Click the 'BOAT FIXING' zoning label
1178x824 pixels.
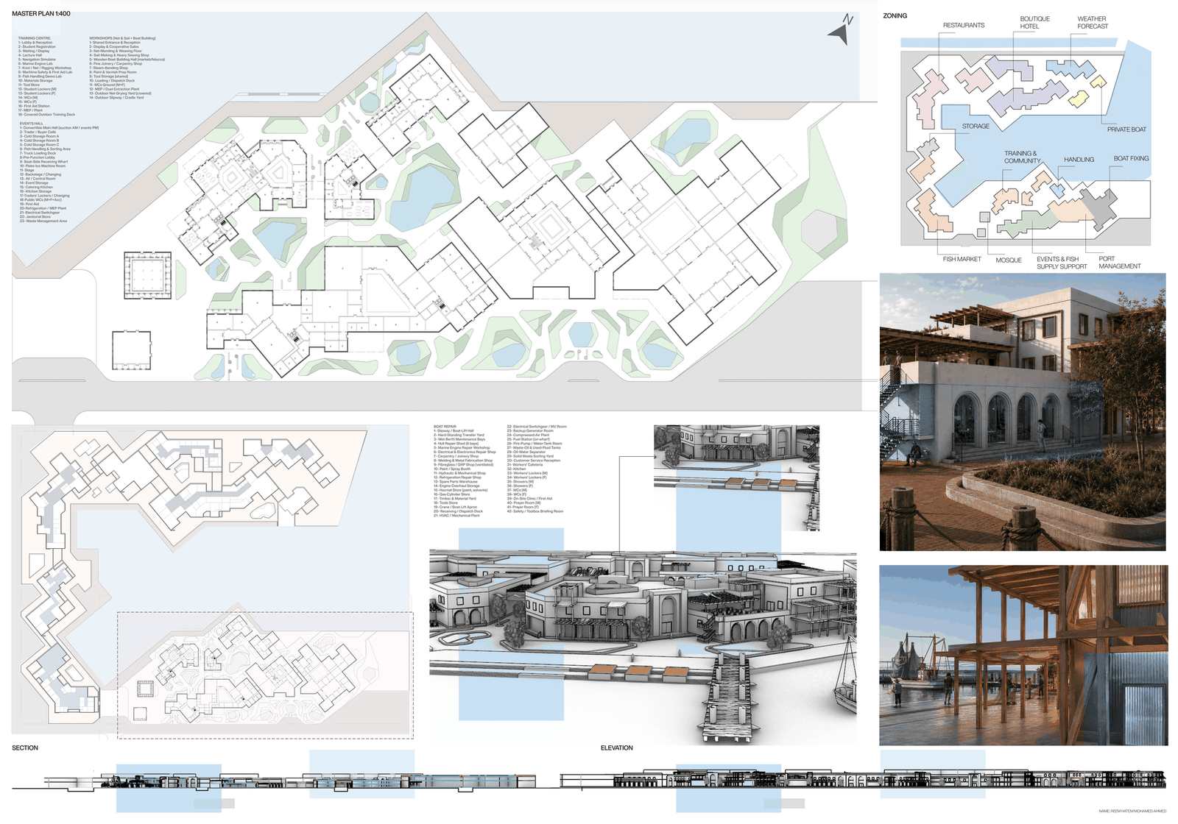1131,159
